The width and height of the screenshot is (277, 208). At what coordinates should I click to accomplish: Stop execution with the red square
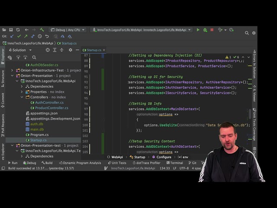click(x=212, y=30)
